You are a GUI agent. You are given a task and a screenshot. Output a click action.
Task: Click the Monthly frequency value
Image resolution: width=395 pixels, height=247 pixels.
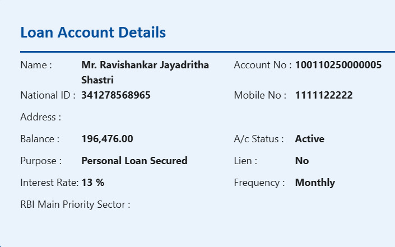coord(314,183)
